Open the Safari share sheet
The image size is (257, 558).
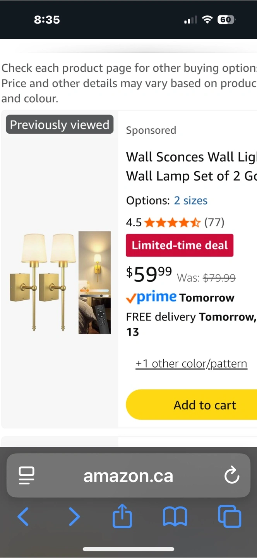(x=122, y=516)
